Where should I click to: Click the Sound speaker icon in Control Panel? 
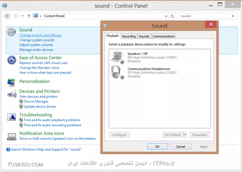coord(11,32)
